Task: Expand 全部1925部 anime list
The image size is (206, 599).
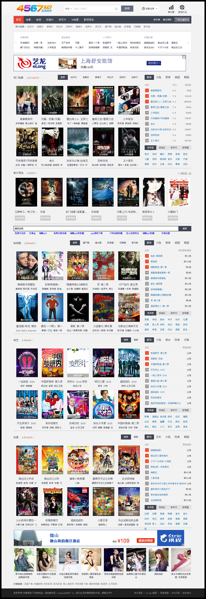Action: point(27,437)
